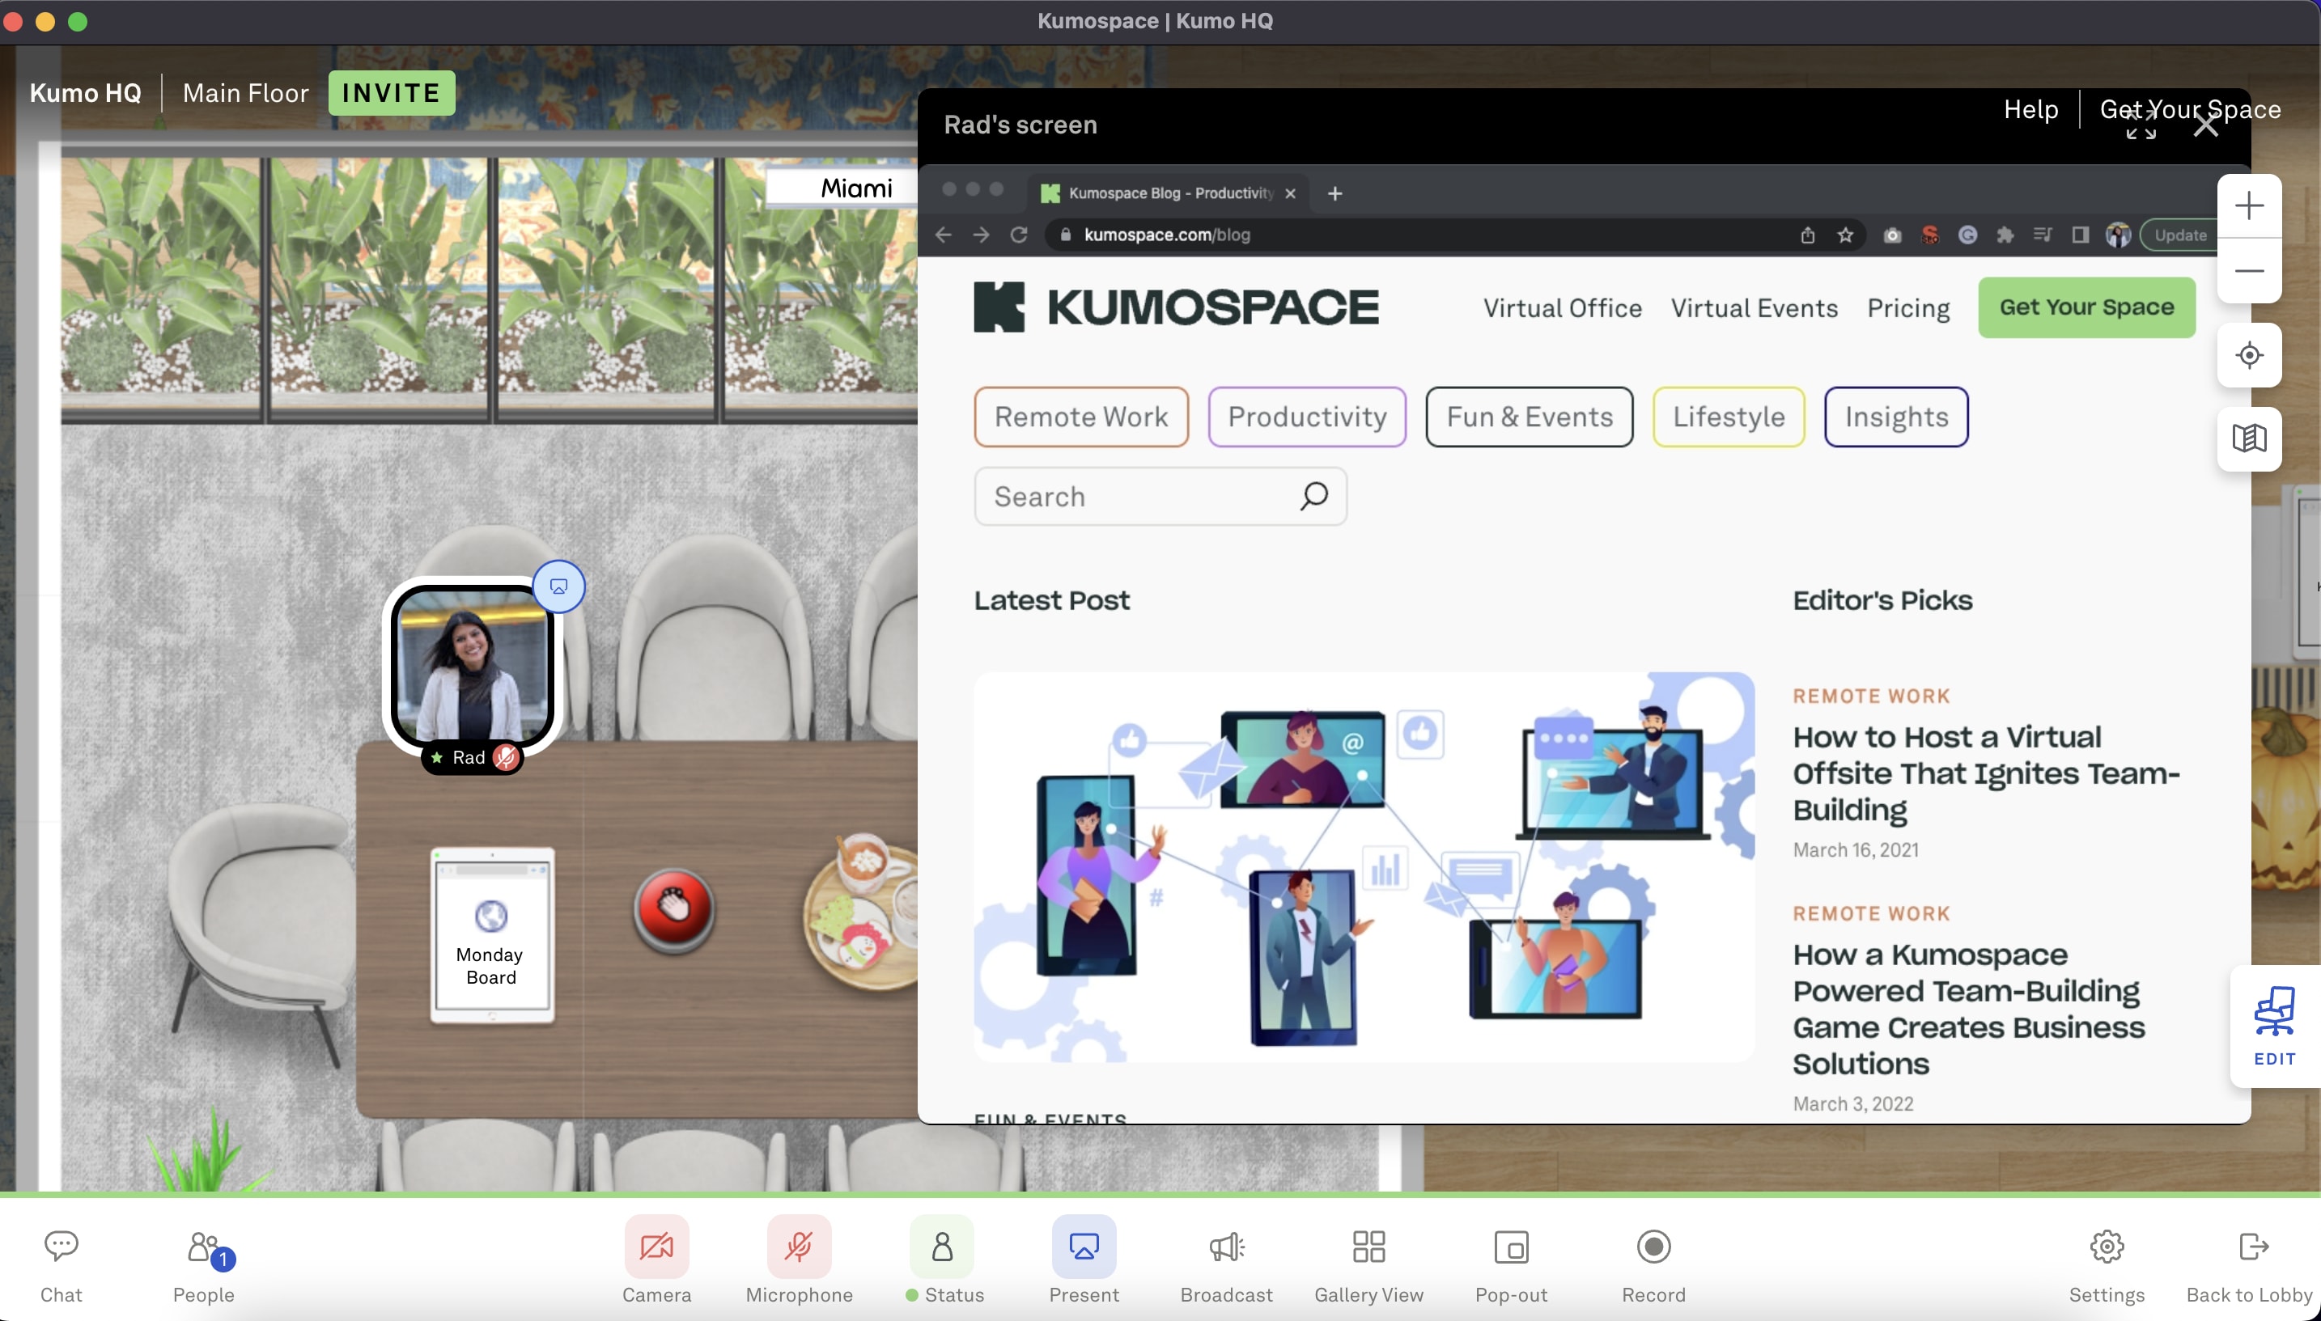Open Virtual Events nav link

point(1754,308)
